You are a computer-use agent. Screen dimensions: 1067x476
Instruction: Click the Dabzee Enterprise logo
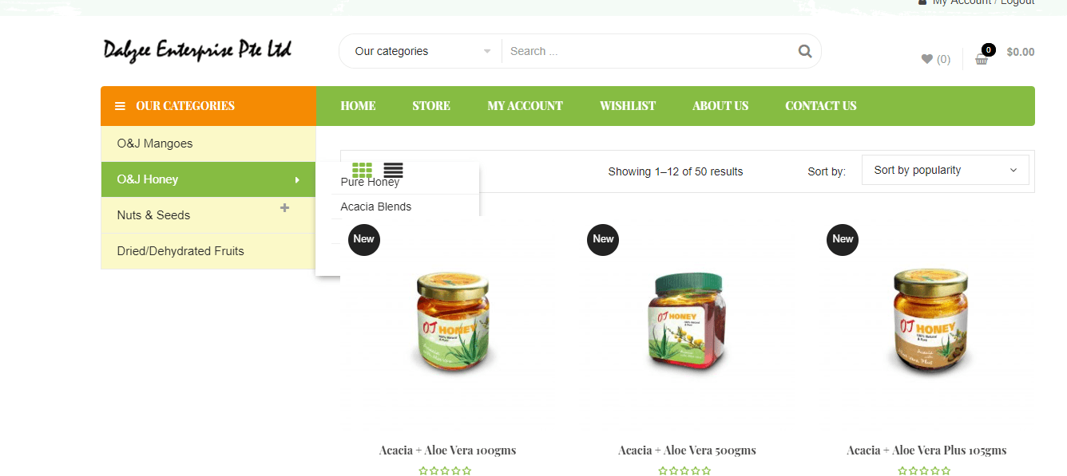[x=197, y=49]
